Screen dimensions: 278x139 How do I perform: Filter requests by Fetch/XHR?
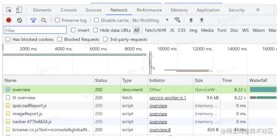[156, 30]
